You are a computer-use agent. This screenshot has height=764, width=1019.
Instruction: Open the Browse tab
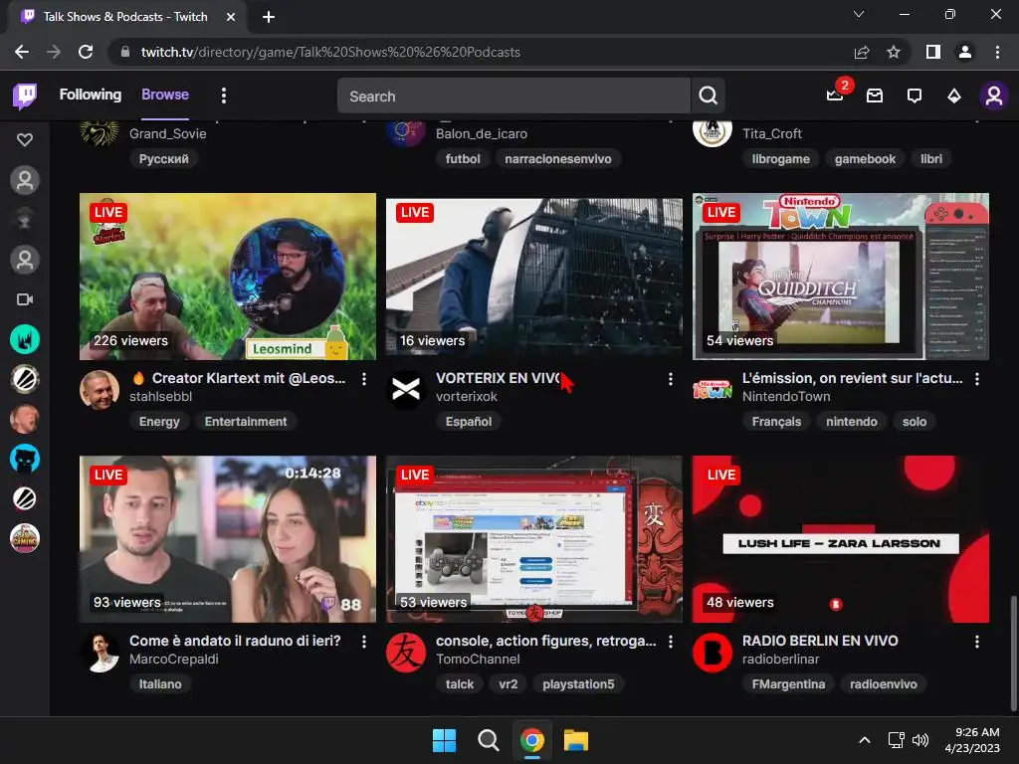(x=165, y=95)
